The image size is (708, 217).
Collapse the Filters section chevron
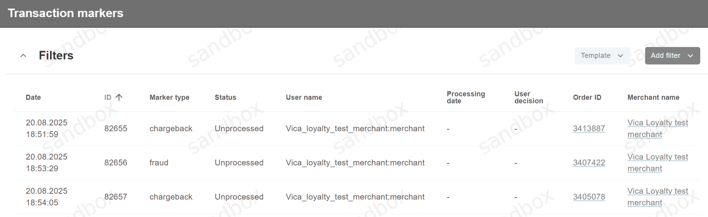click(23, 55)
